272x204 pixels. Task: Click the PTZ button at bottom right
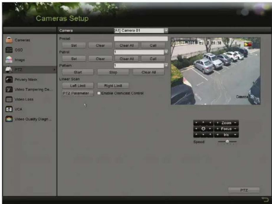[244, 190]
